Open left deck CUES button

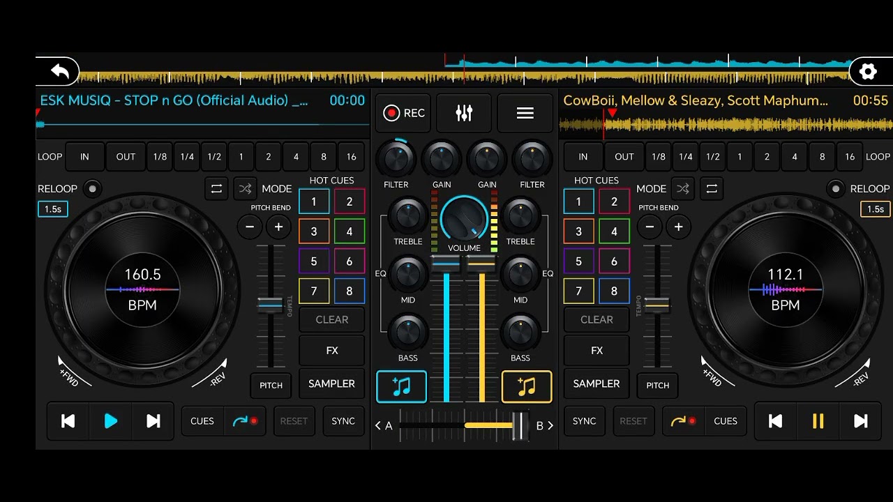[202, 421]
